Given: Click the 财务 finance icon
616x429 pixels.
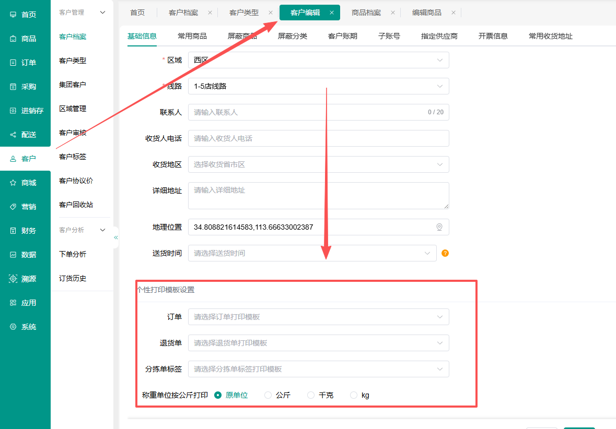Looking at the screenshot, I should coord(13,231).
